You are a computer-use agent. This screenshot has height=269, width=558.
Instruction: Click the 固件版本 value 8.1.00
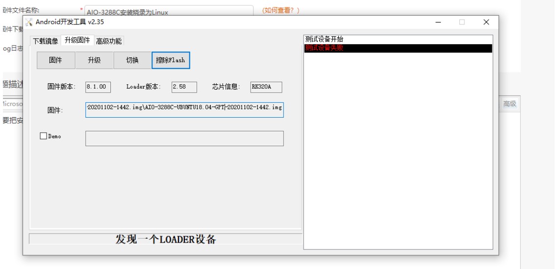98,87
